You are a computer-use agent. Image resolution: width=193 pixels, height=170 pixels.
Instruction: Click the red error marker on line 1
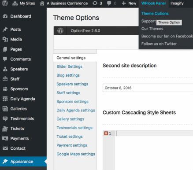(106, 133)
